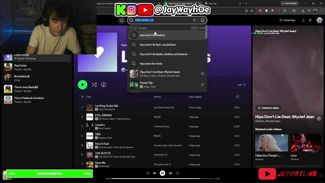325x183 pixels.
Task: Sort tracks by the duration clock icon
Action: [237, 97]
